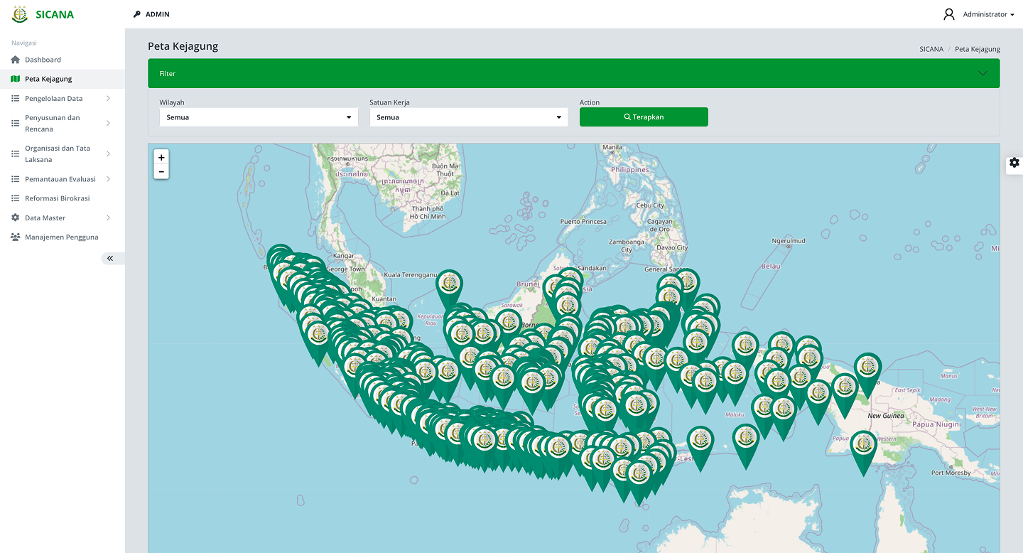Click the gear icon beside Data Master
Screen dimensions: 1023x553
[16, 218]
